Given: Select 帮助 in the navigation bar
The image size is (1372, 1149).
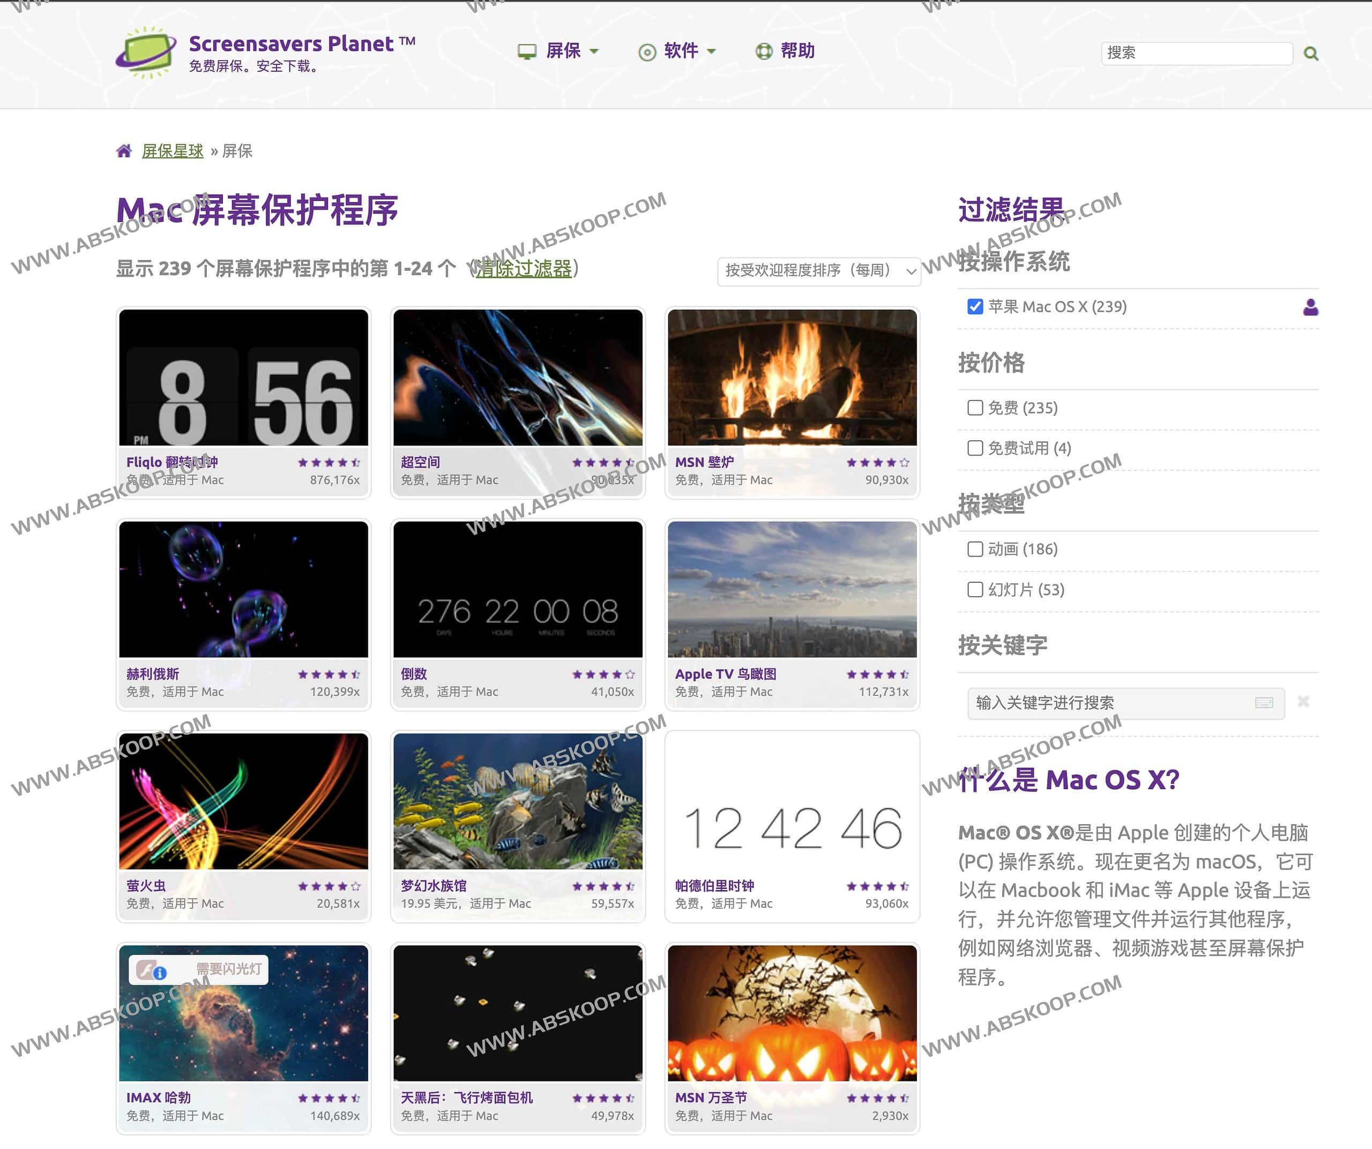Looking at the screenshot, I should coord(796,50).
